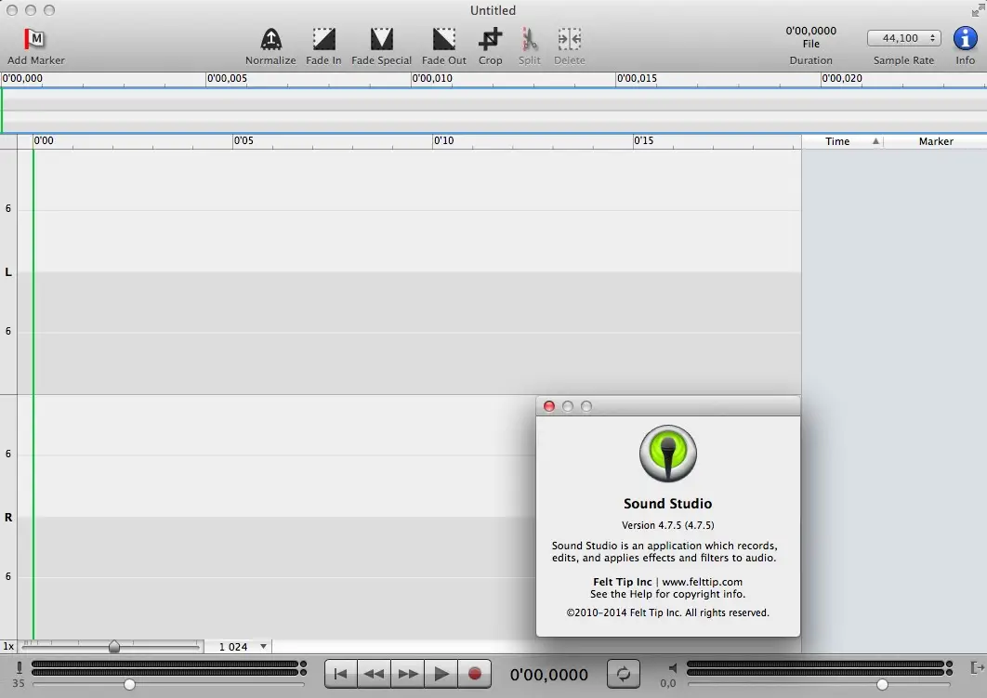Viewport: 987px width, 698px height.
Task: Toggle loop playback
Action: [x=624, y=674]
